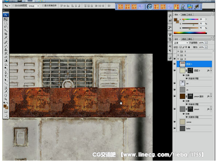Expand the S layer group
Viewport: 216px width, 161px height.
pos(178,51)
